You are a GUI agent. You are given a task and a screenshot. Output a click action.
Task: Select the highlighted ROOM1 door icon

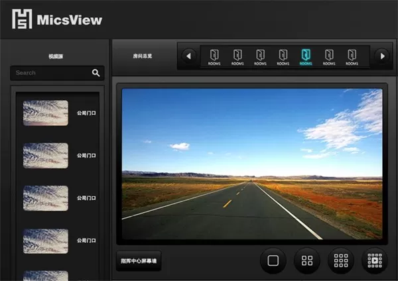(306, 56)
